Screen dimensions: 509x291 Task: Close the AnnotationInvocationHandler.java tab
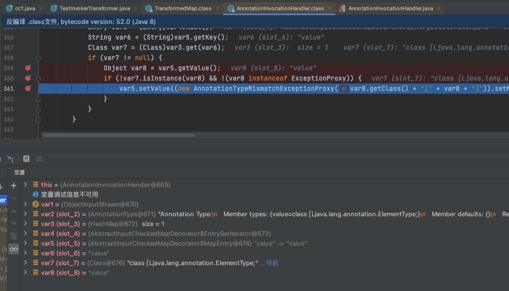[439, 8]
